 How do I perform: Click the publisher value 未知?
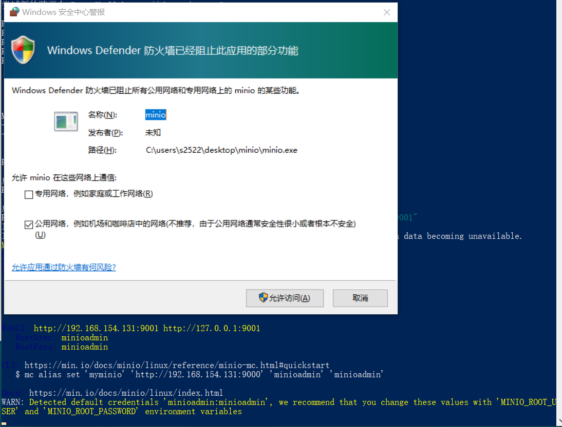pos(153,133)
